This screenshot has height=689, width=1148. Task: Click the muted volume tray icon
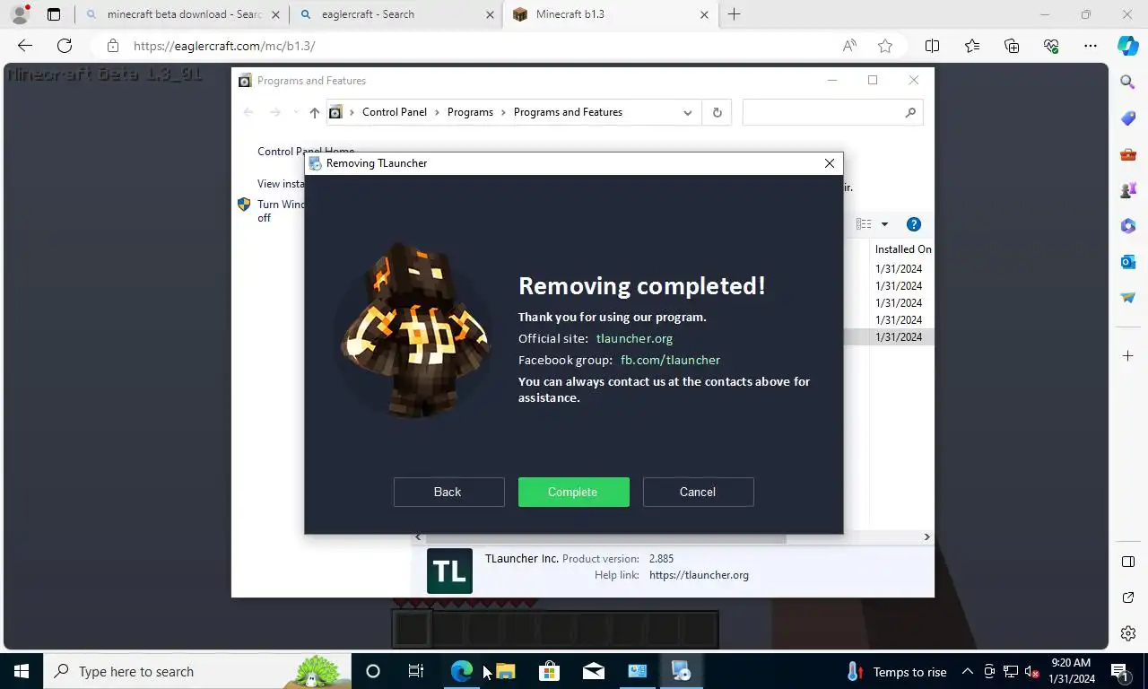pyautogui.click(x=1031, y=671)
